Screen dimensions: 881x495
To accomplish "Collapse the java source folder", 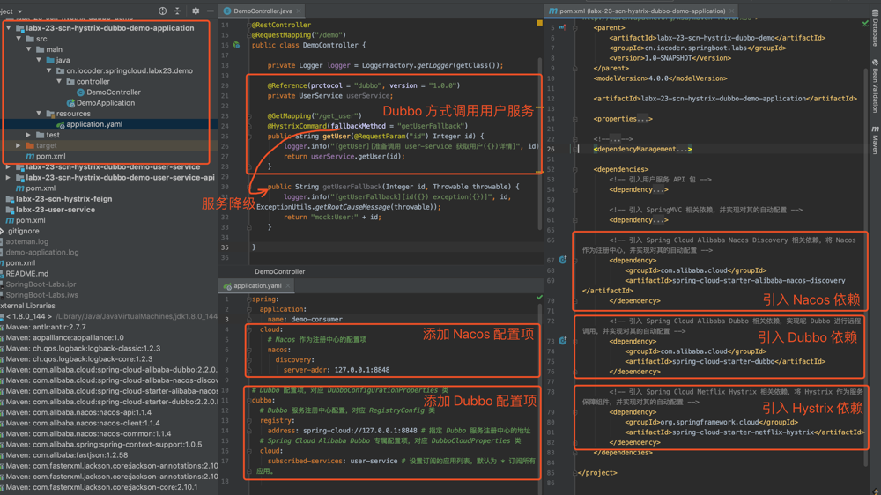I will [x=39, y=60].
